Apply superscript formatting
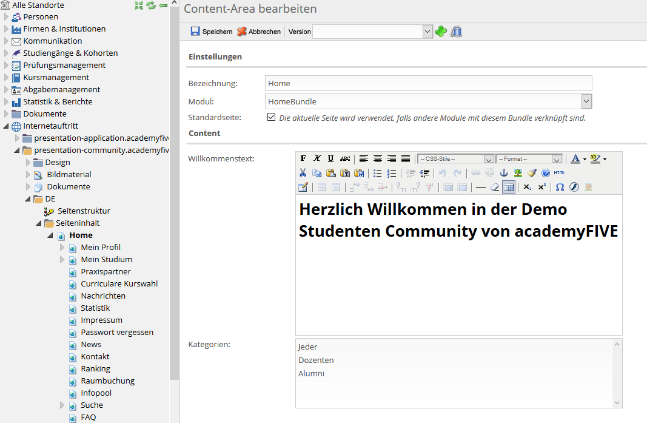This screenshot has height=423, width=647. pyautogui.click(x=541, y=187)
